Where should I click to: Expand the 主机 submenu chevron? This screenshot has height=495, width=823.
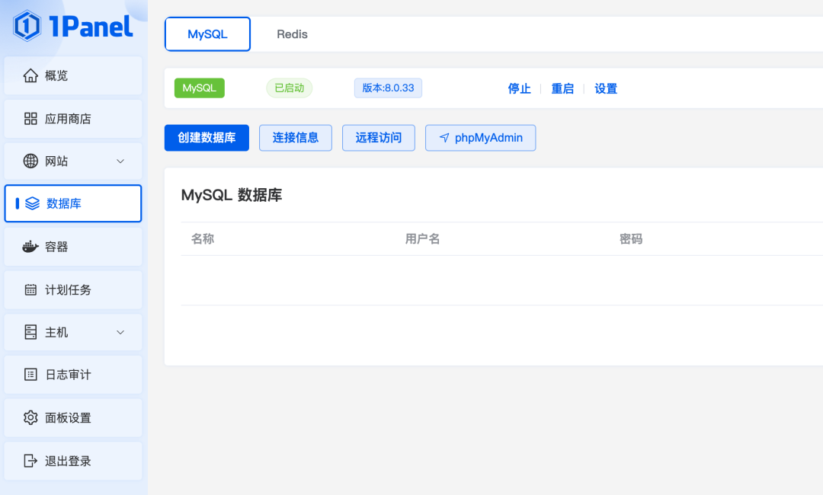120,332
